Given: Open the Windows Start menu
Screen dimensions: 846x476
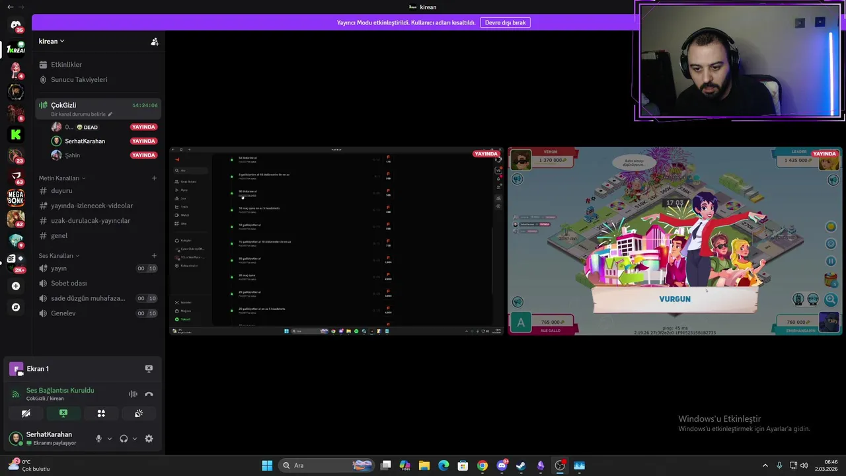Looking at the screenshot, I should (267, 465).
